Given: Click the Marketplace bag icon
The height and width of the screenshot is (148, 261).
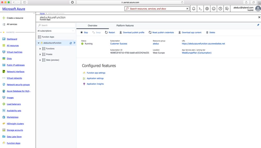Looking at the screenshot, I should pos(4,117).
